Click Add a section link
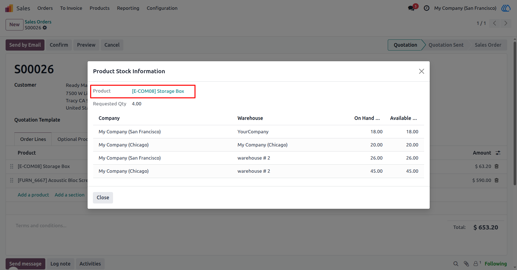 pos(70,195)
